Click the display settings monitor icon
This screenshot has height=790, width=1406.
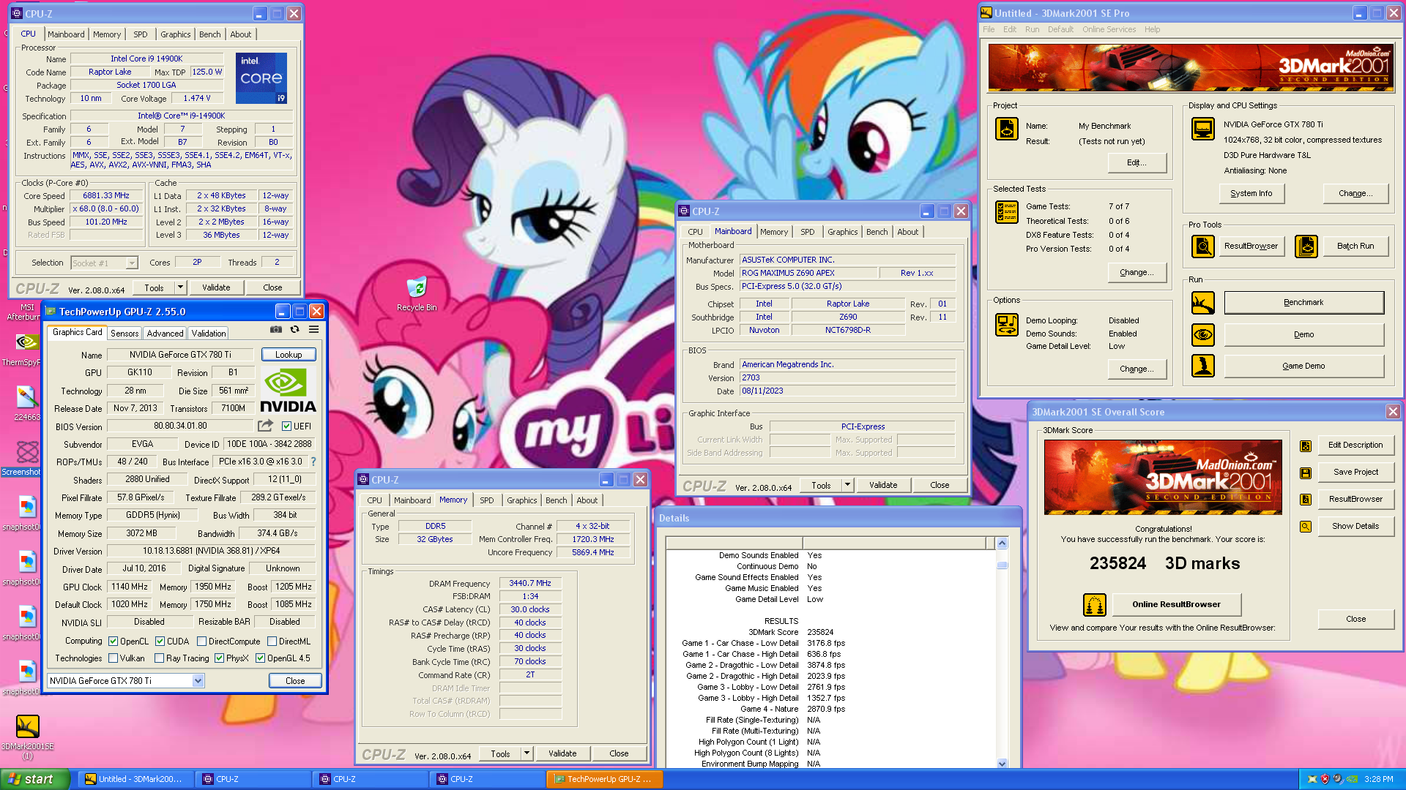pyautogui.click(x=1203, y=129)
